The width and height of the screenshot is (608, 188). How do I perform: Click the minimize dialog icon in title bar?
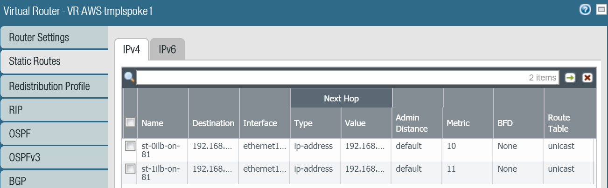(x=601, y=10)
